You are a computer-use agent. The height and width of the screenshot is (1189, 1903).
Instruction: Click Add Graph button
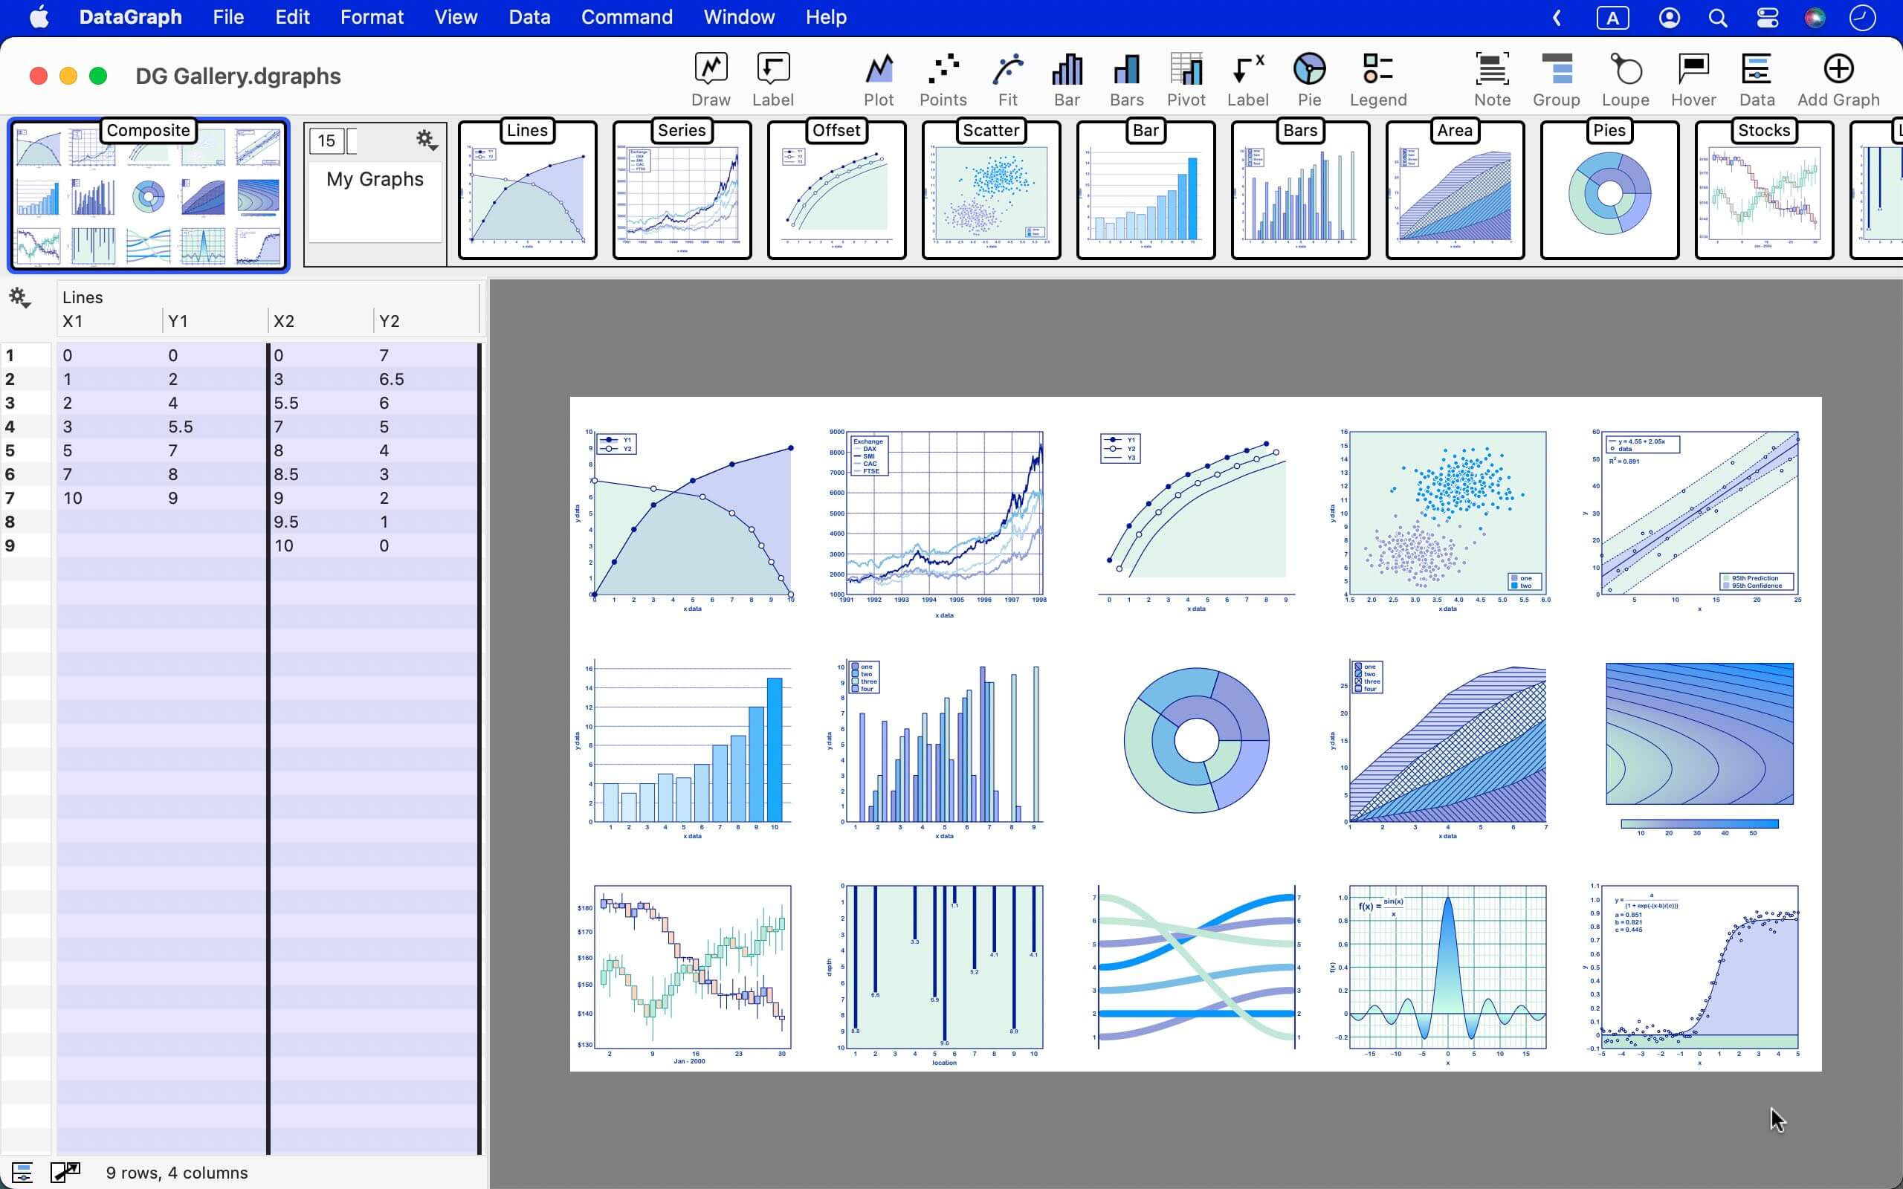click(1838, 79)
